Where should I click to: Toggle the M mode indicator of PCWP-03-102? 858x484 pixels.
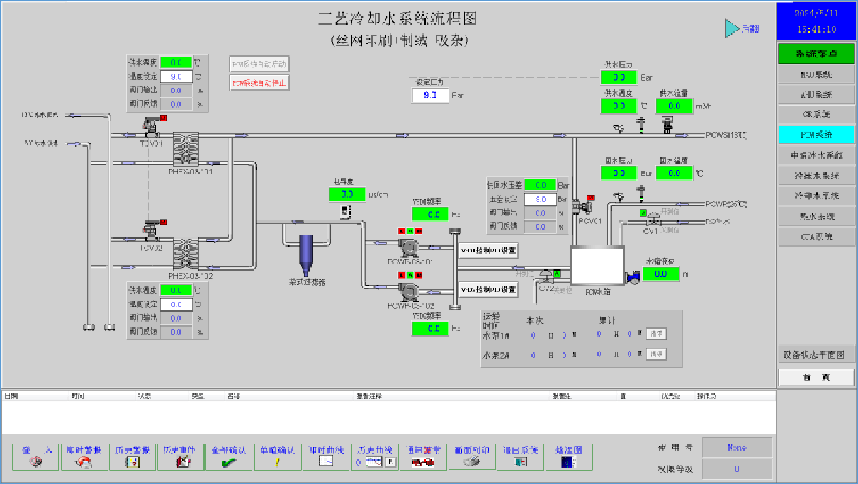coord(419,275)
